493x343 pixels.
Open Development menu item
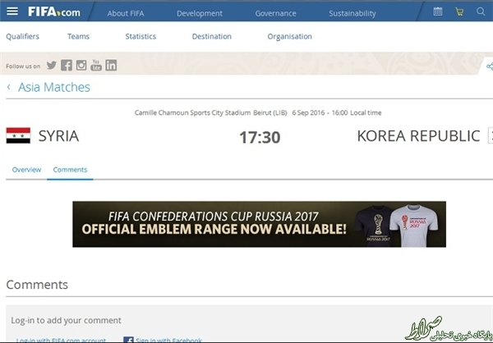pyautogui.click(x=200, y=13)
